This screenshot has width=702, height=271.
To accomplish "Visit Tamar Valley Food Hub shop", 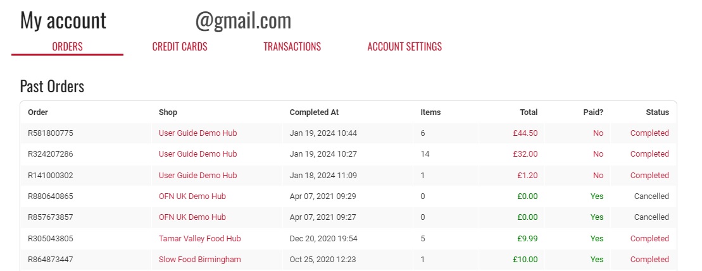I will click(x=199, y=239).
